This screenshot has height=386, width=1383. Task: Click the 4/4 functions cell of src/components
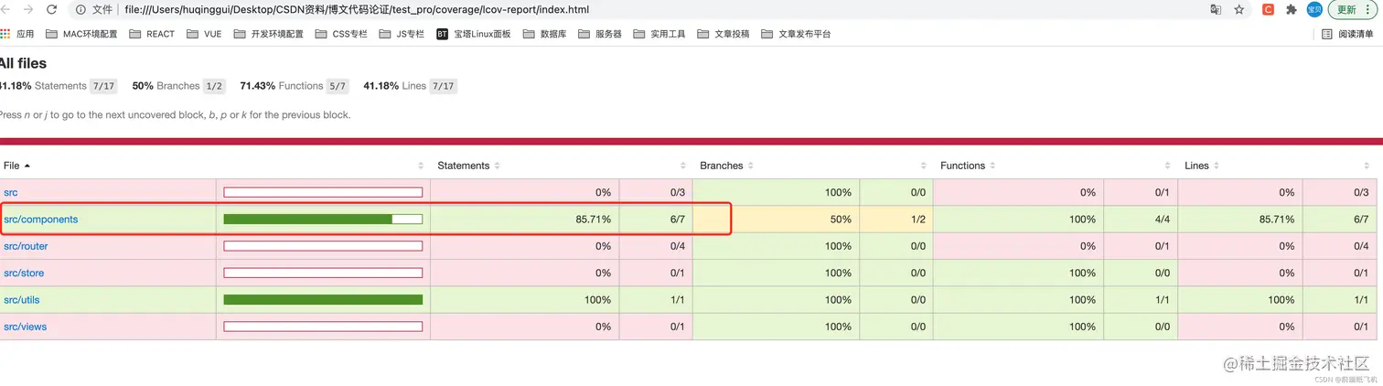(x=1141, y=220)
